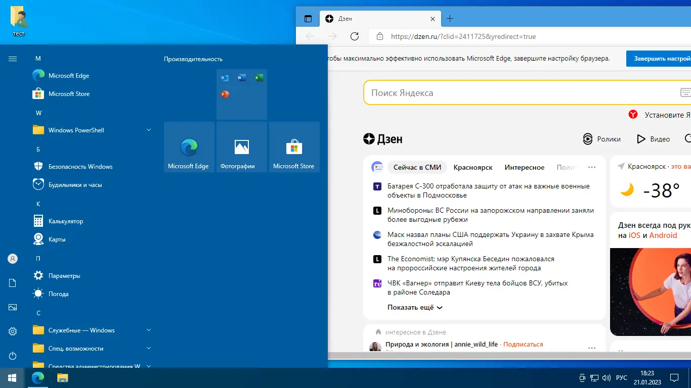
Task: Open Погода weather app
Action: pos(92,294)
